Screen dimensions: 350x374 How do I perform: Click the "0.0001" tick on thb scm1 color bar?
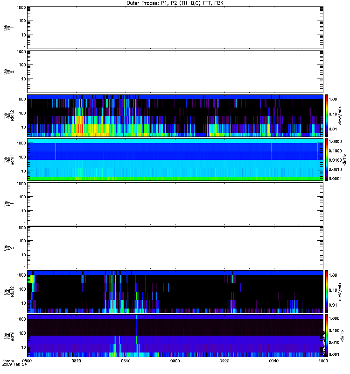coord(335,179)
